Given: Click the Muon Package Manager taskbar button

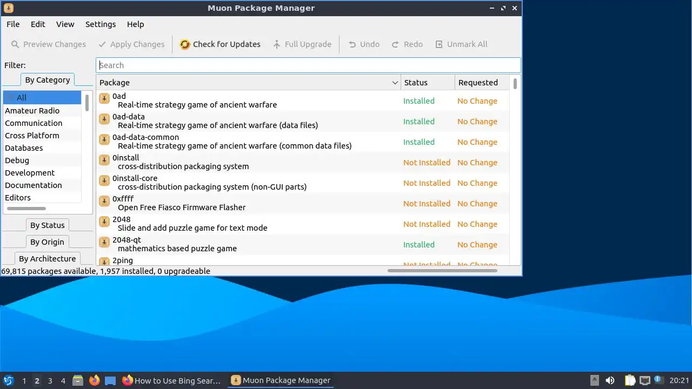Looking at the screenshot, I should (281, 380).
